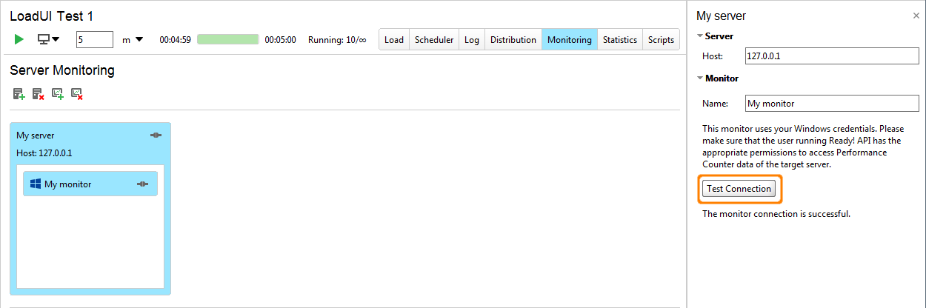Open the minutes unit dropdown
The width and height of the screenshot is (926, 308).
133,40
